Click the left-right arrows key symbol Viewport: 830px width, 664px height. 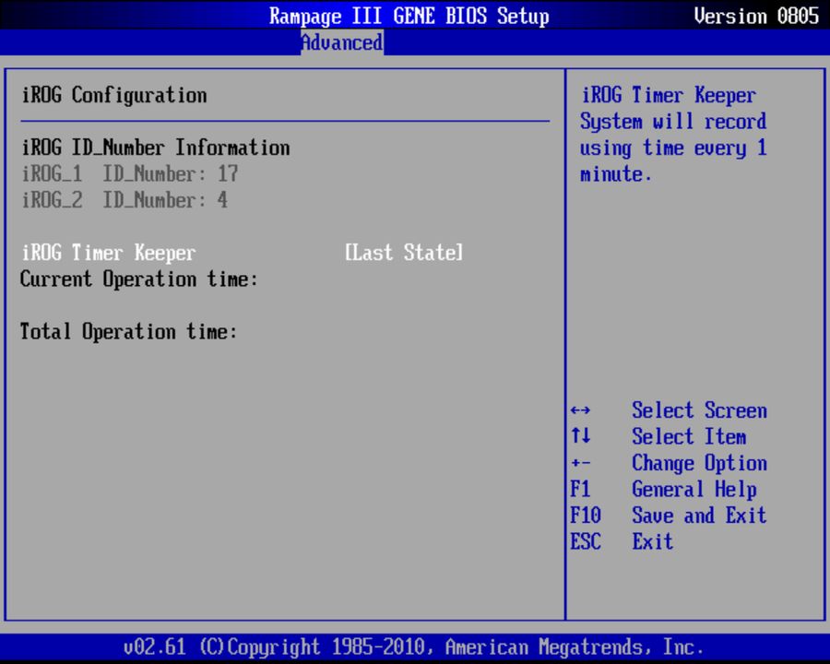pyautogui.click(x=581, y=410)
